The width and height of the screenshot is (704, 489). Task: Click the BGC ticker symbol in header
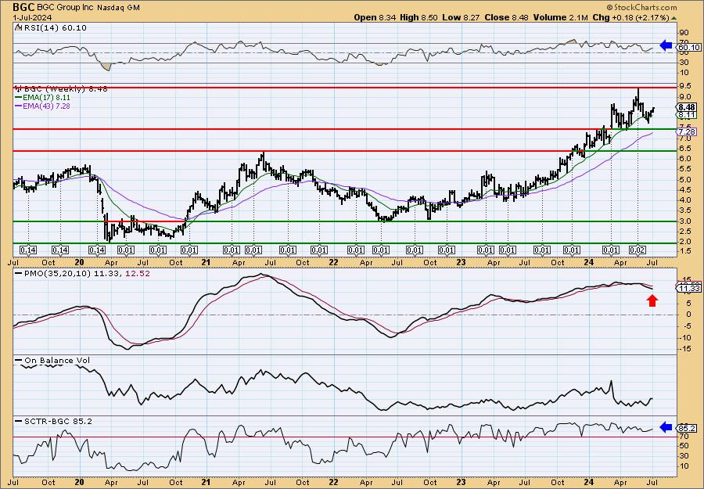tap(23, 7)
